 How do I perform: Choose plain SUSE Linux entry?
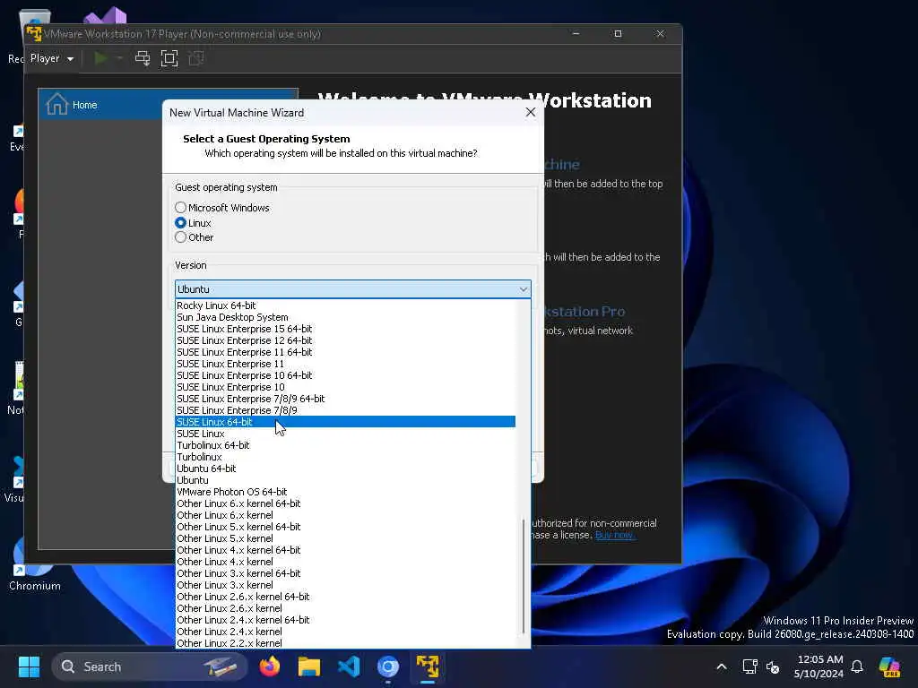click(345, 434)
